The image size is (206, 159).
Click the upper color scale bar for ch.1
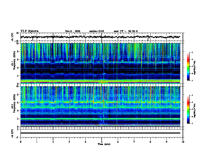click(x=188, y=67)
